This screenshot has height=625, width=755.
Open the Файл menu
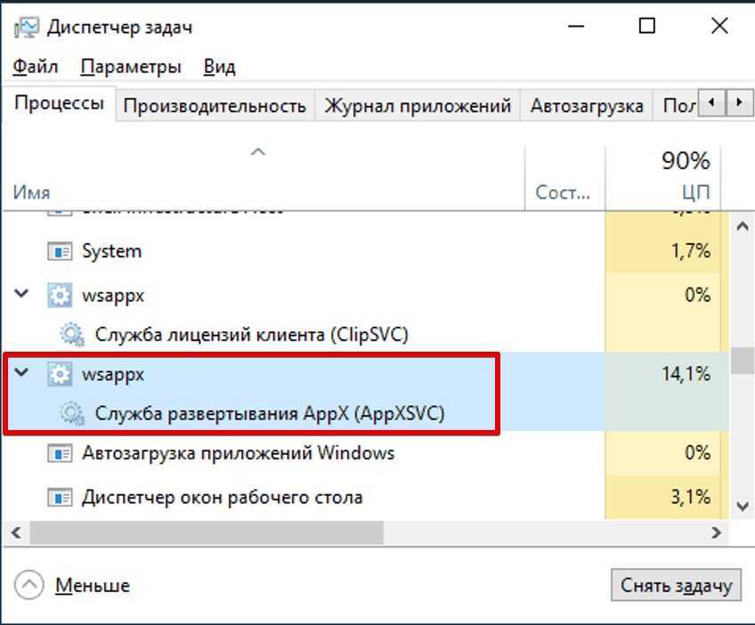(x=37, y=67)
